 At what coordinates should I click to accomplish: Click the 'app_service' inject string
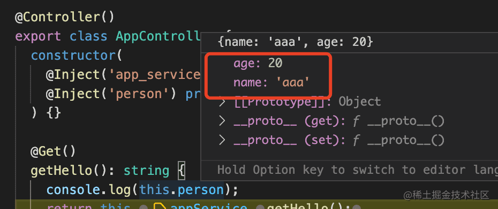[155, 75]
